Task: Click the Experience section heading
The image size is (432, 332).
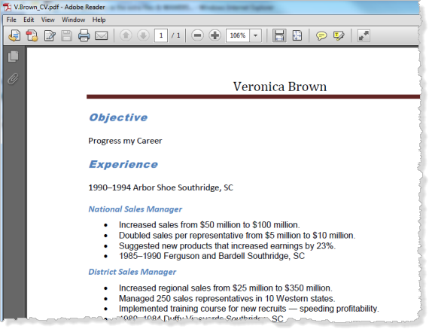Action: [123, 164]
